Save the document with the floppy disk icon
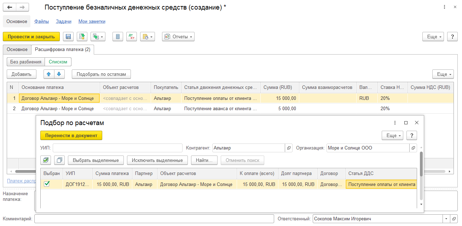The height and width of the screenshot is (226, 462). click(68, 36)
